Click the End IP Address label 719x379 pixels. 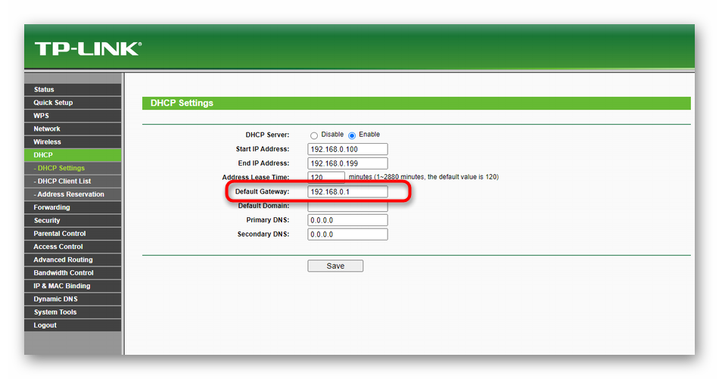pyautogui.click(x=263, y=163)
